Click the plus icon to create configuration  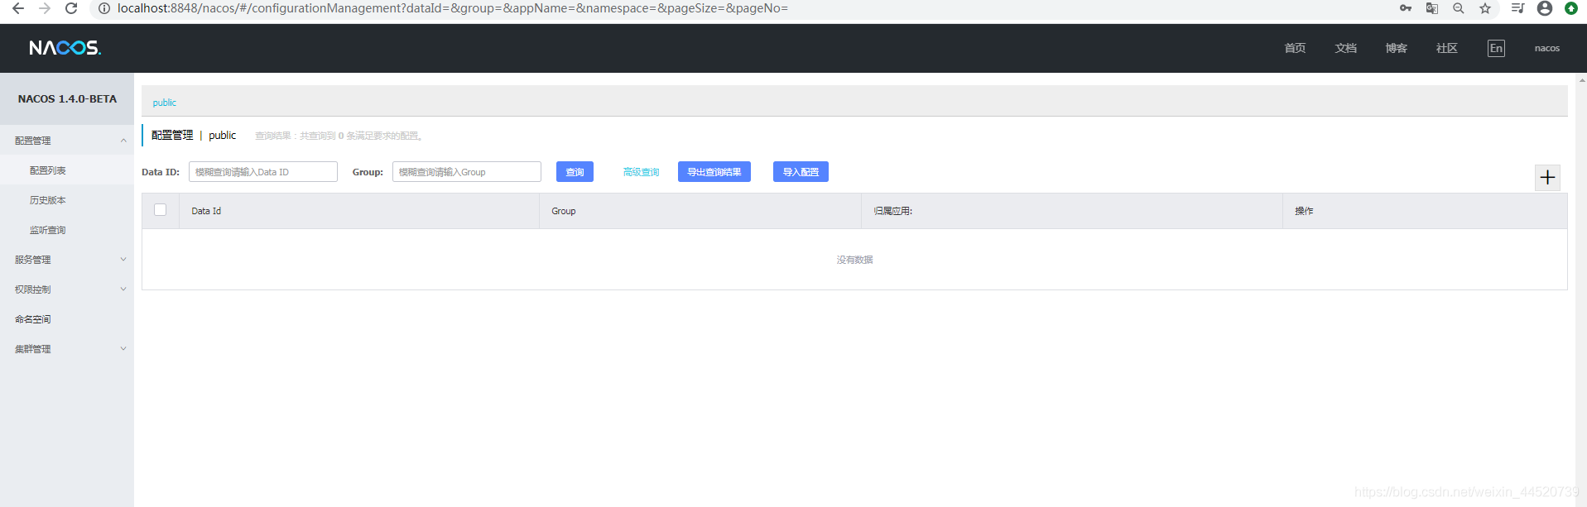tap(1547, 177)
